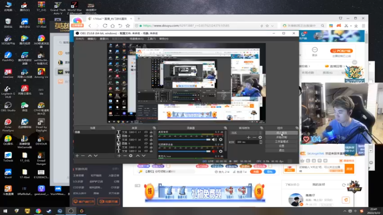Click second mixer channel volume slider
The width and height of the screenshot is (383, 215).
coord(184,151)
